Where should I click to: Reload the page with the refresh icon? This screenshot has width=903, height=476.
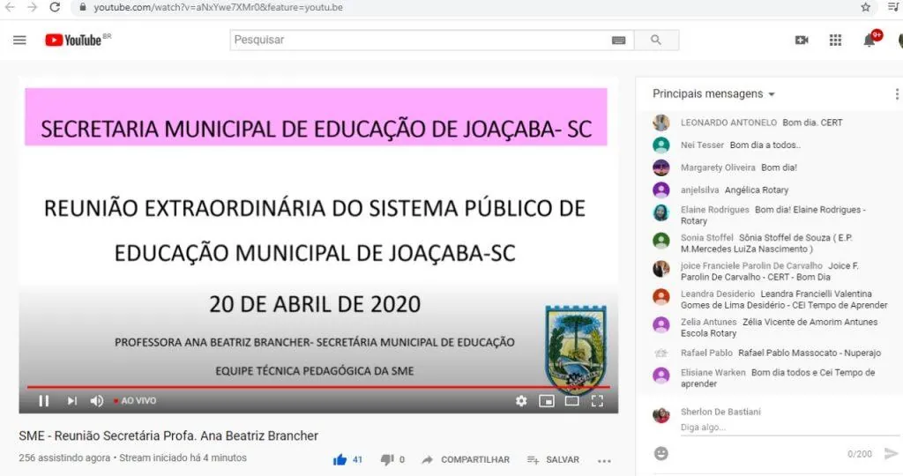pyautogui.click(x=55, y=7)
